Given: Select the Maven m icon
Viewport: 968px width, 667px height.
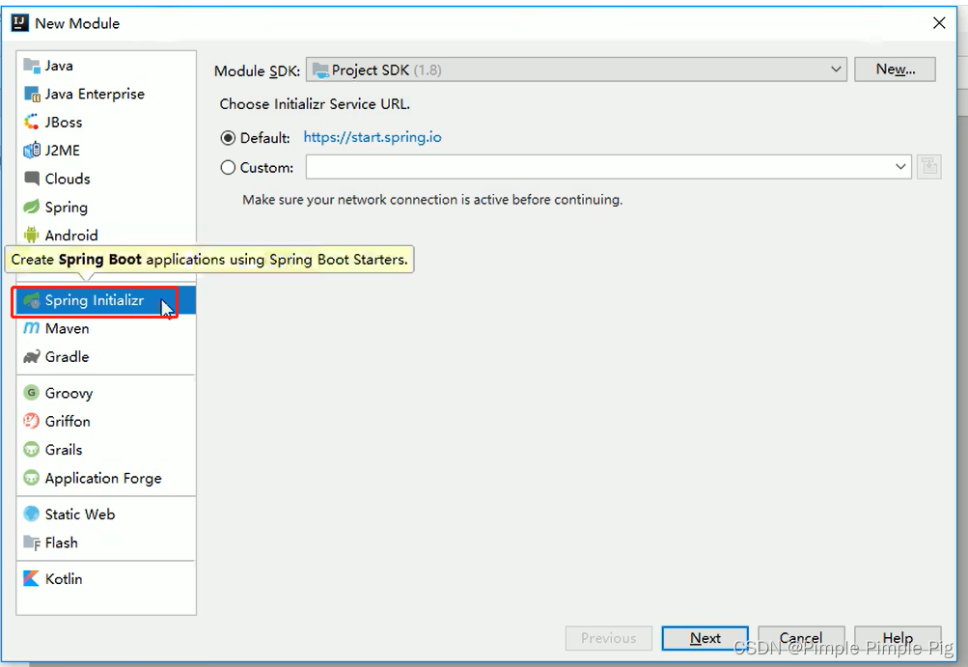Looking at the screenshot, I should pyautogui.click(x=32, y=328).
